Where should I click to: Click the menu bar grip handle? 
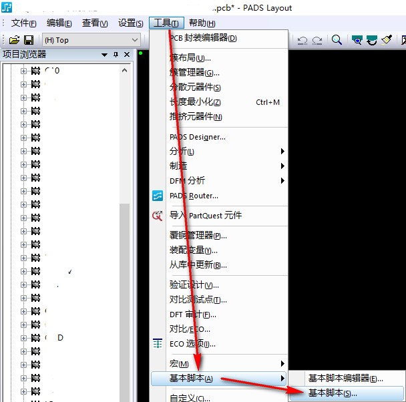pyautogui.click(x=3, y=23)
